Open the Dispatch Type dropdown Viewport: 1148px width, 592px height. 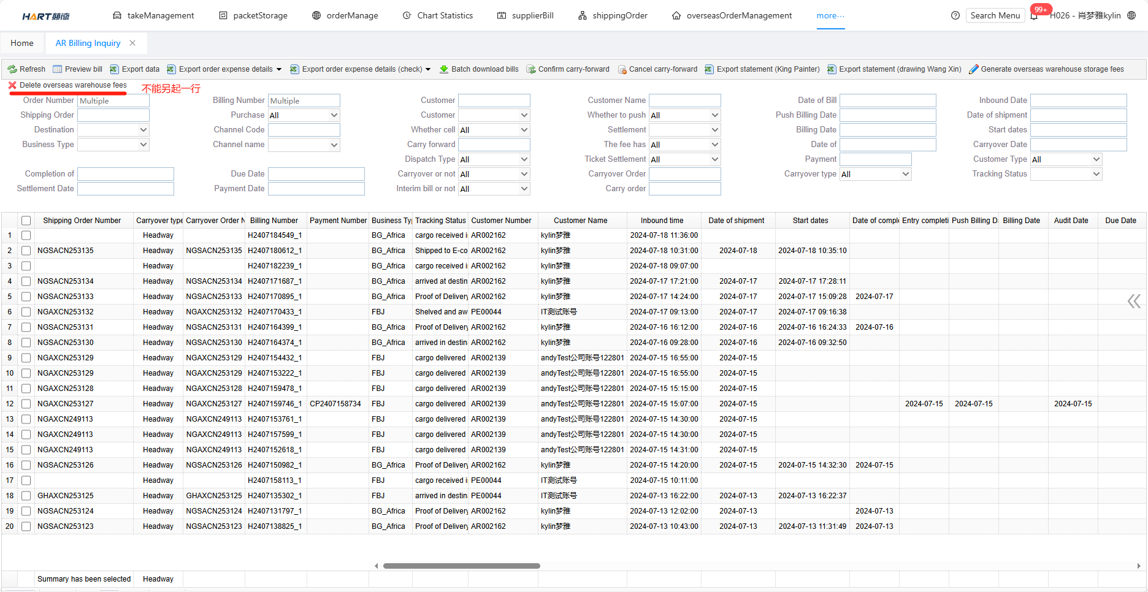point(494,159)
